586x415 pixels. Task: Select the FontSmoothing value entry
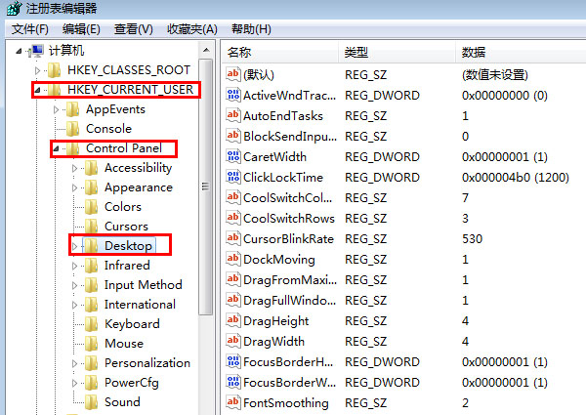tap(285, 403)
